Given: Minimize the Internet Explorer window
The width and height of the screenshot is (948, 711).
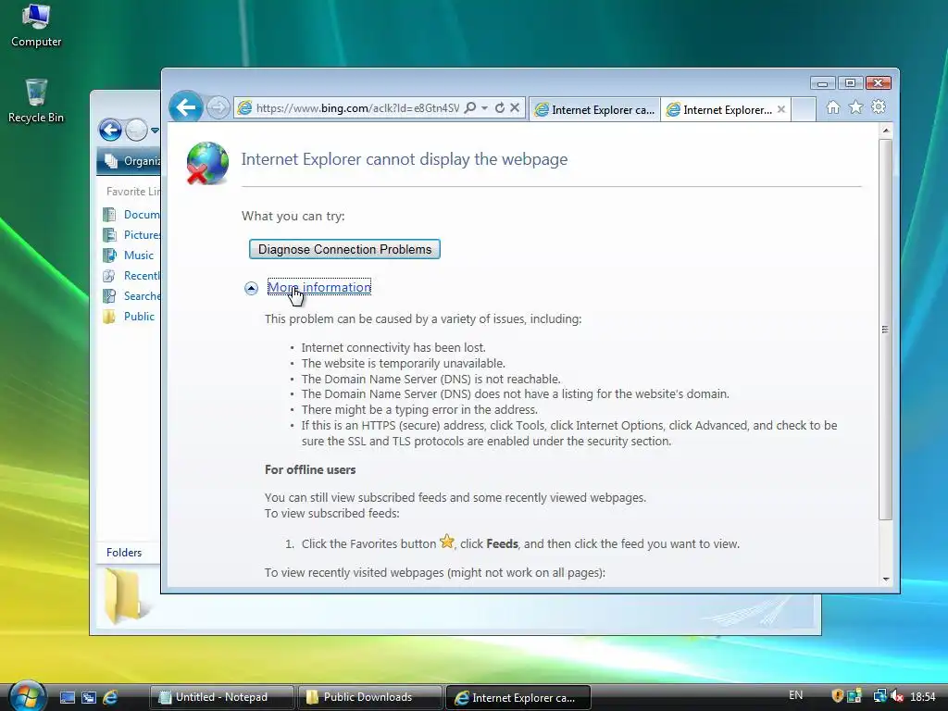Looking at the screenshot, I should point(822,82).
